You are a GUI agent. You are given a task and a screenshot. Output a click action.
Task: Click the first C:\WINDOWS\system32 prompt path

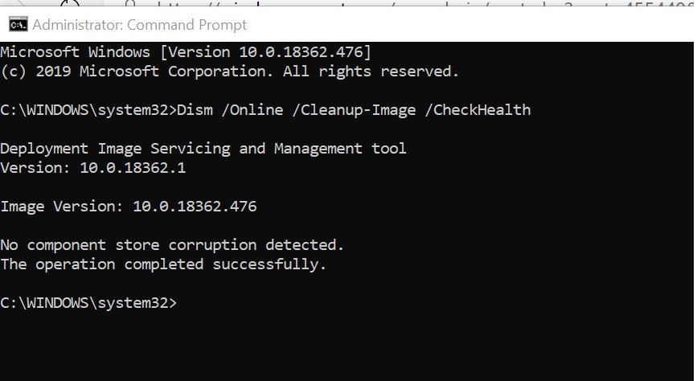point(85,109)
